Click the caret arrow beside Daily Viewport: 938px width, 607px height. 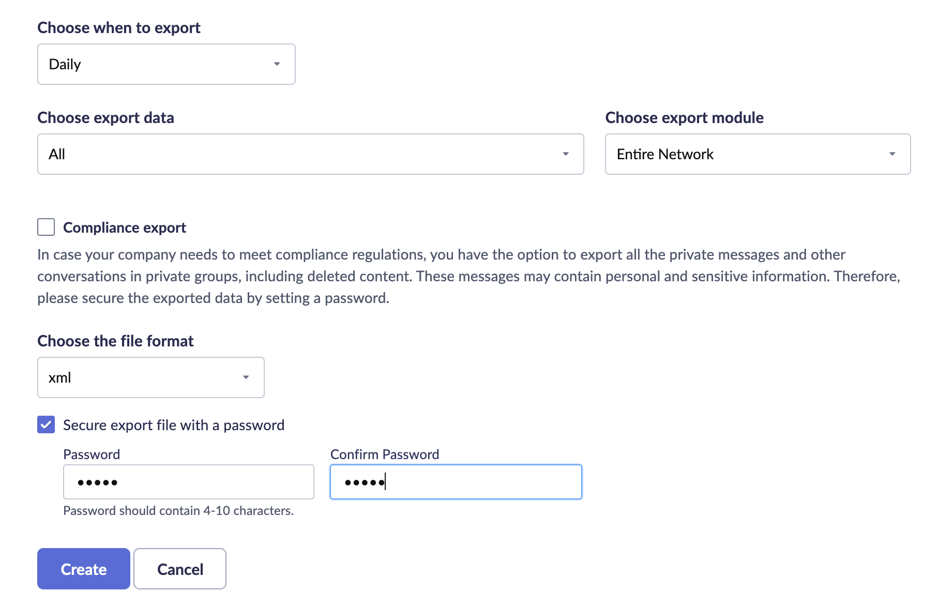click(277, 64)
